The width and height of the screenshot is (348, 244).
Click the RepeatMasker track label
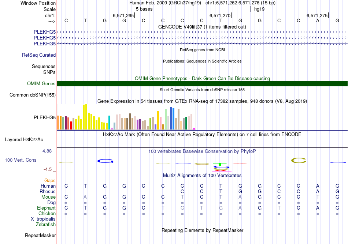point(40,235)
